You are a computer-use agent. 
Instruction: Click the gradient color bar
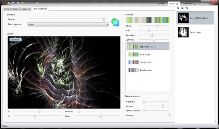click(148, 20)
